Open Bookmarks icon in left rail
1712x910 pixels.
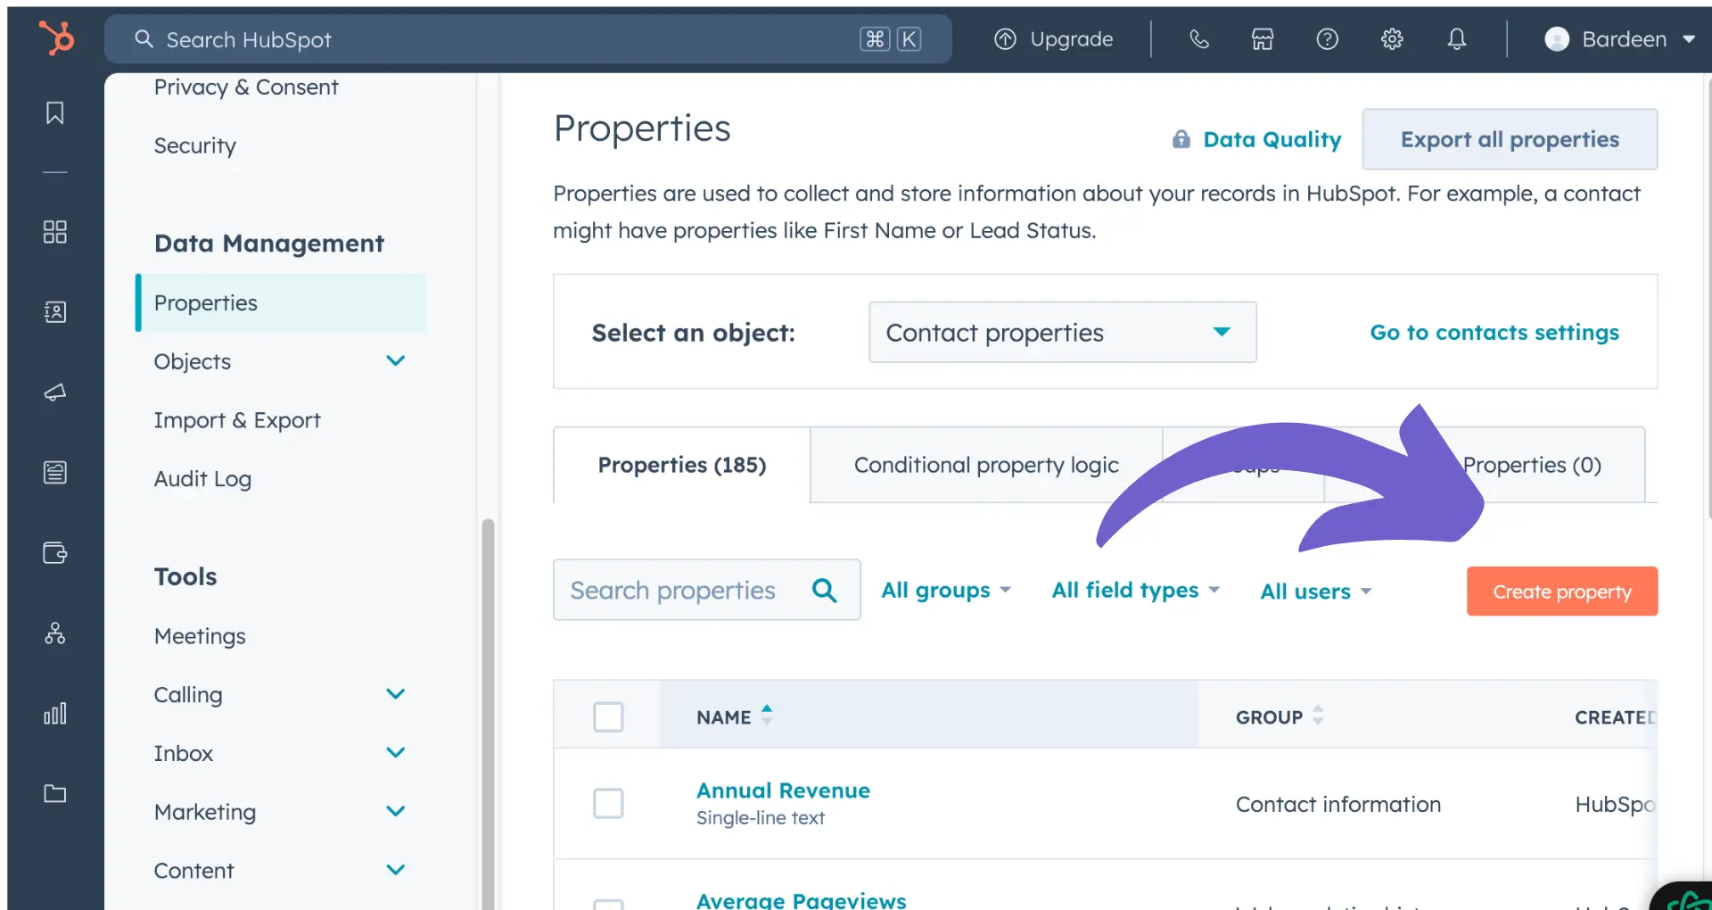point(55,113)
